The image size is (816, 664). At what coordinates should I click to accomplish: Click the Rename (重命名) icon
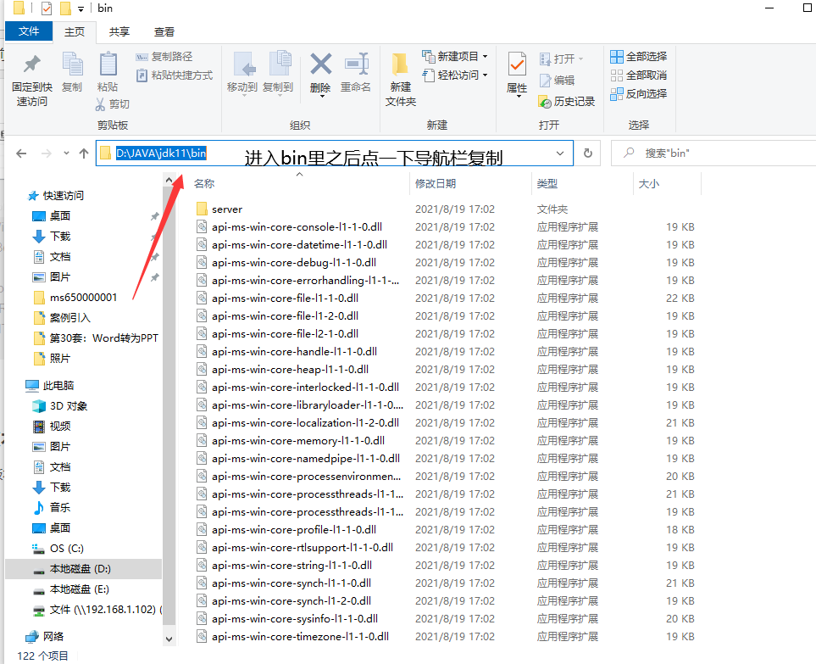[357, 64]
